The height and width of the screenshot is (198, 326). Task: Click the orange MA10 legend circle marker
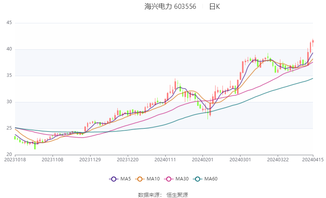pos(140,179)
